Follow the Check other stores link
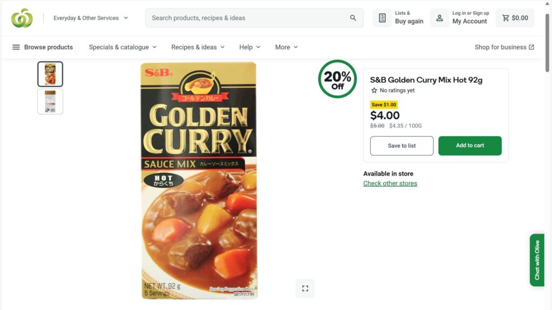 click(x=390, y=184)
